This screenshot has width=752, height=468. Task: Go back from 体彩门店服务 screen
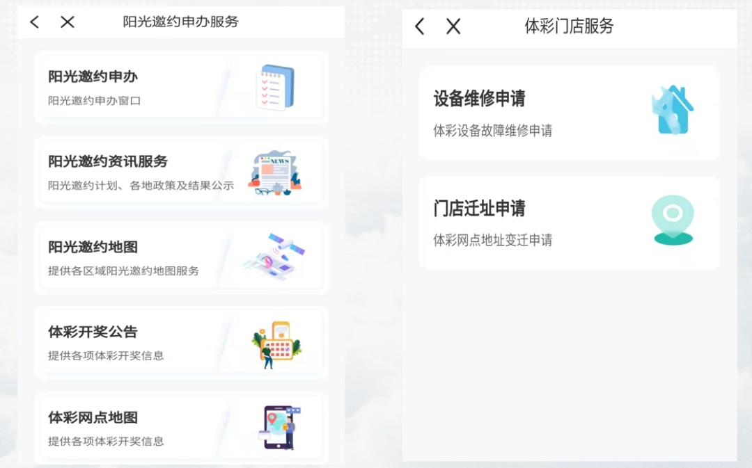tap(420, 26)
